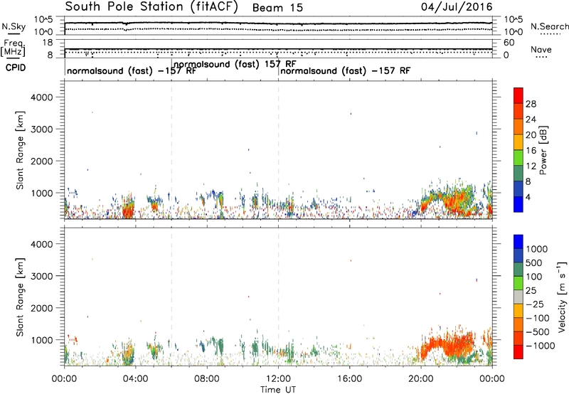
Task: Click the "-500" Velocity colorbar label
Action: pos(539,332)
